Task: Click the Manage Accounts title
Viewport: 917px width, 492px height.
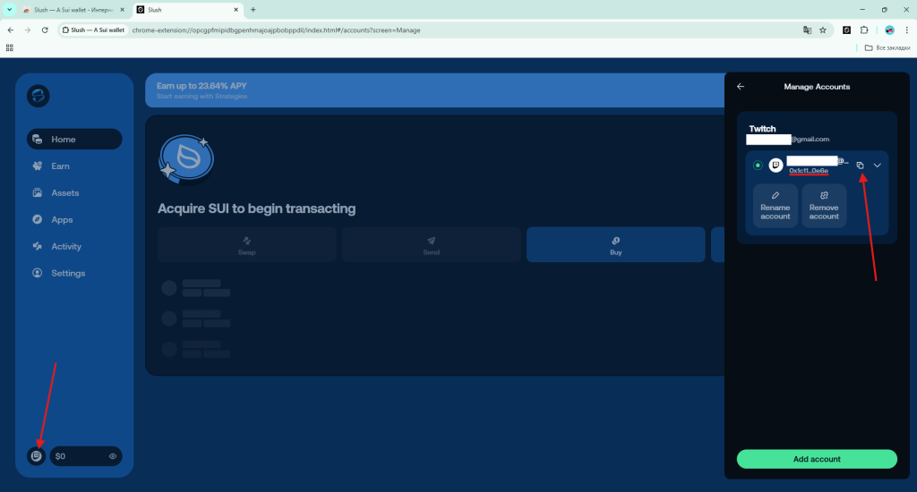Action: click(817, 87)
